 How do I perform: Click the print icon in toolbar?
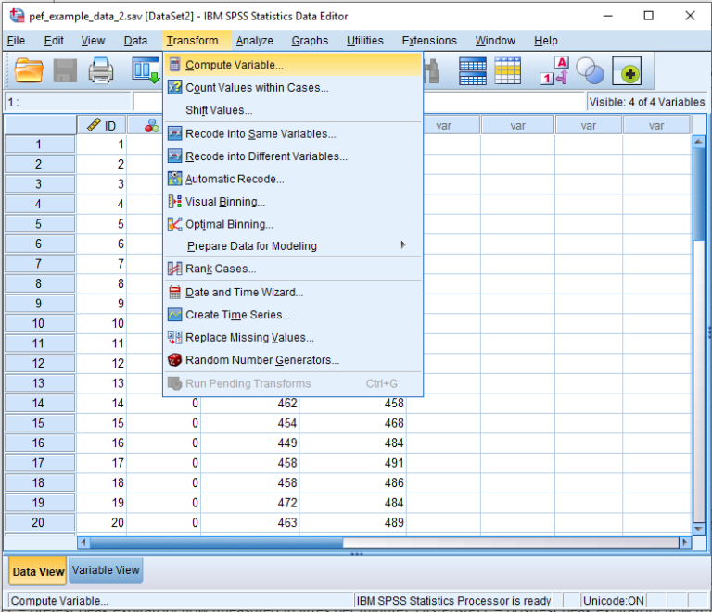100,71
